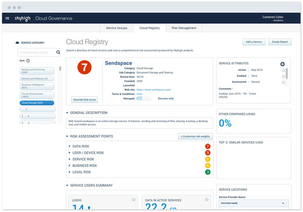The image size is (303, 212).
Task: Collapse the Service Users Summary section
Action: point(67,185)
